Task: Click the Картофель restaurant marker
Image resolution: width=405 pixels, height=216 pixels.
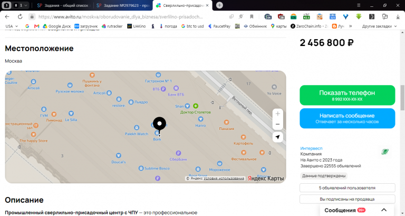Action: [x=243, y=137]
